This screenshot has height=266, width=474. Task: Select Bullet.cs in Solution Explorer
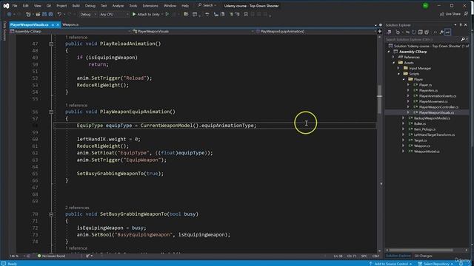pyautogui.click(x=420, y=123)
